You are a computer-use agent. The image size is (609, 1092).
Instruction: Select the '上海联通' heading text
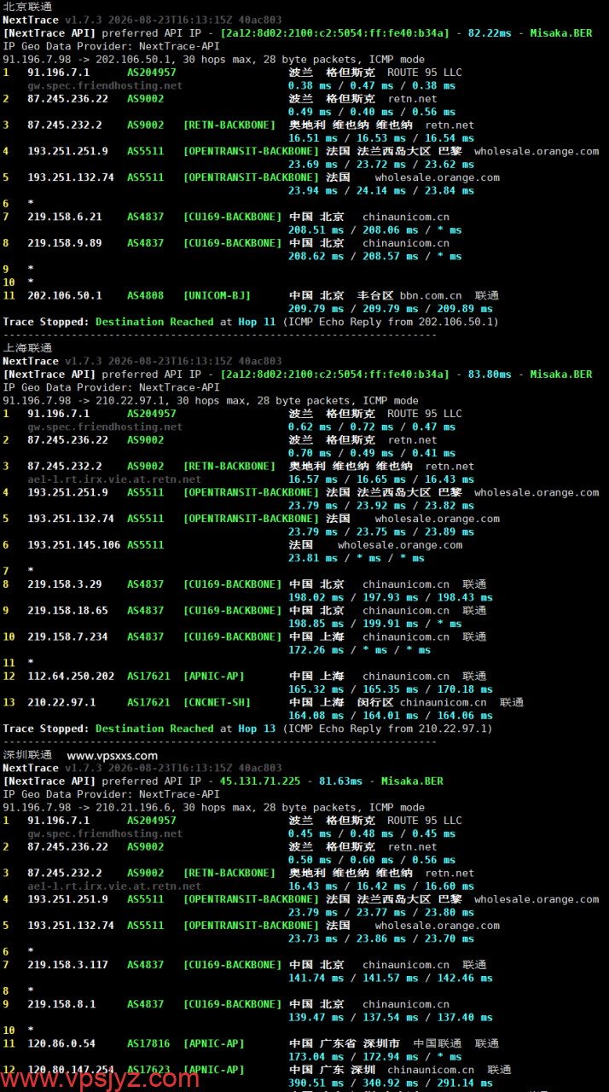coord(27,348)
